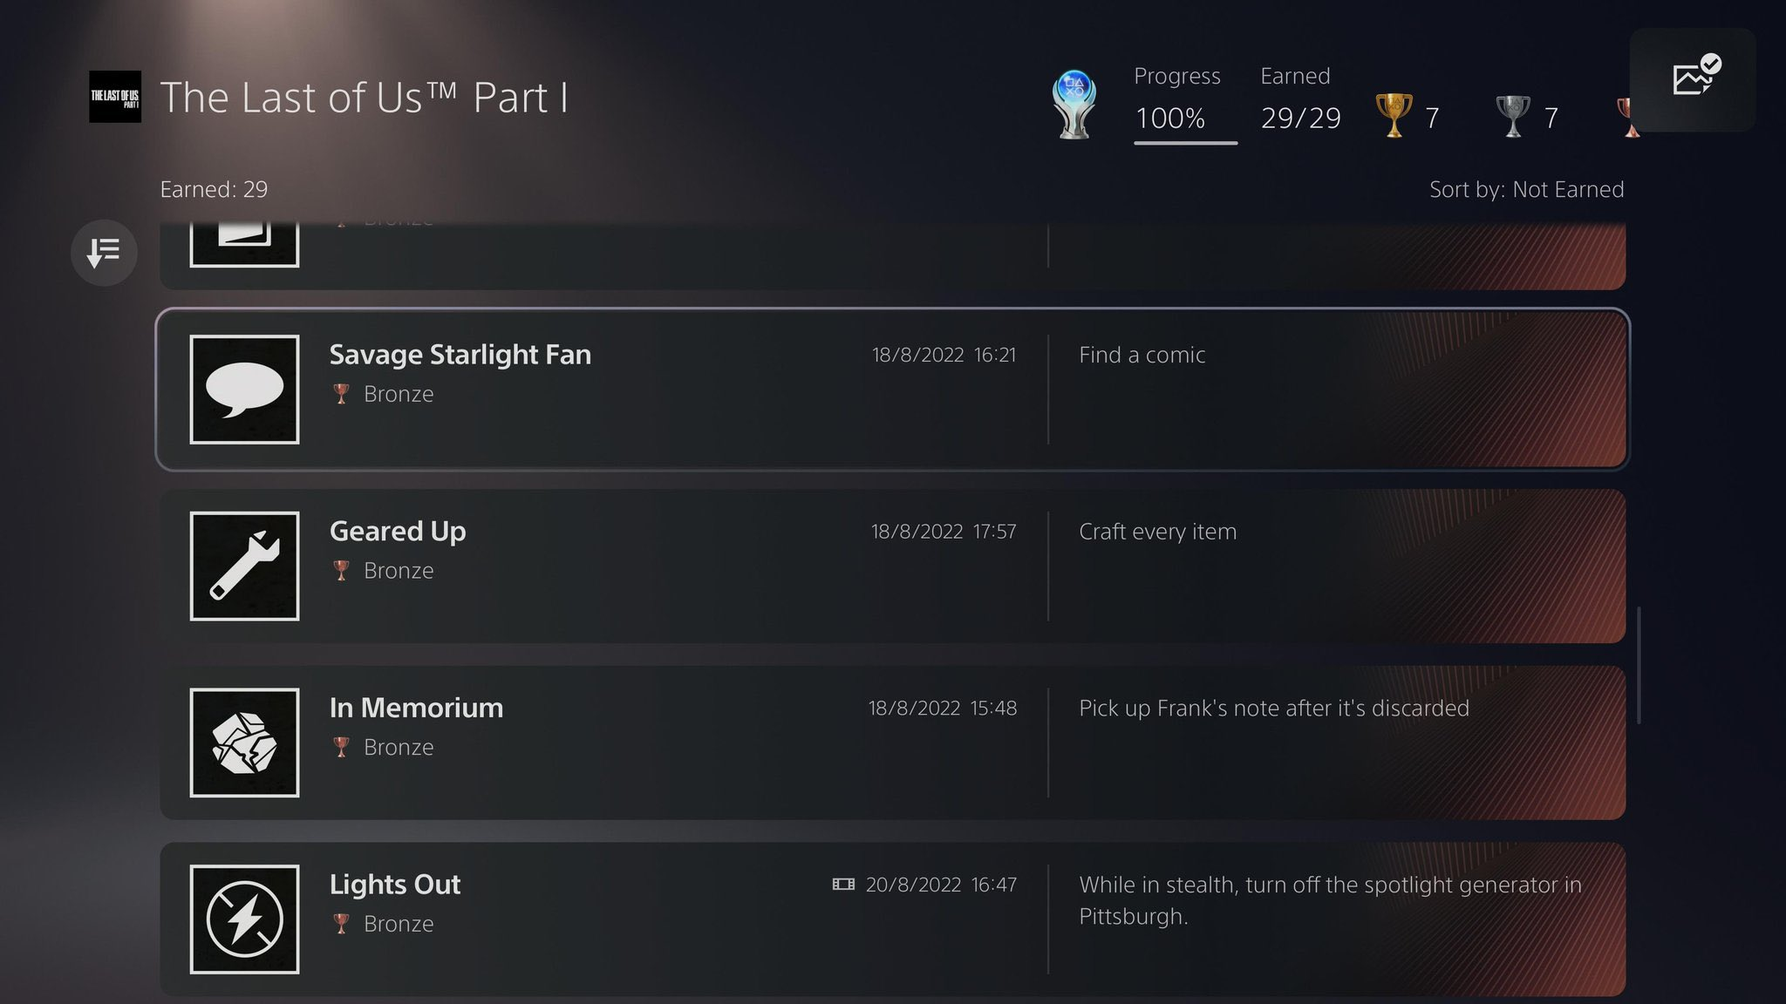The height and width of the screenshot is (1004, 1786).
Task: Click the video clip icon beside Lights Out date
Action: pyautogui.click(x=843, y=885)
